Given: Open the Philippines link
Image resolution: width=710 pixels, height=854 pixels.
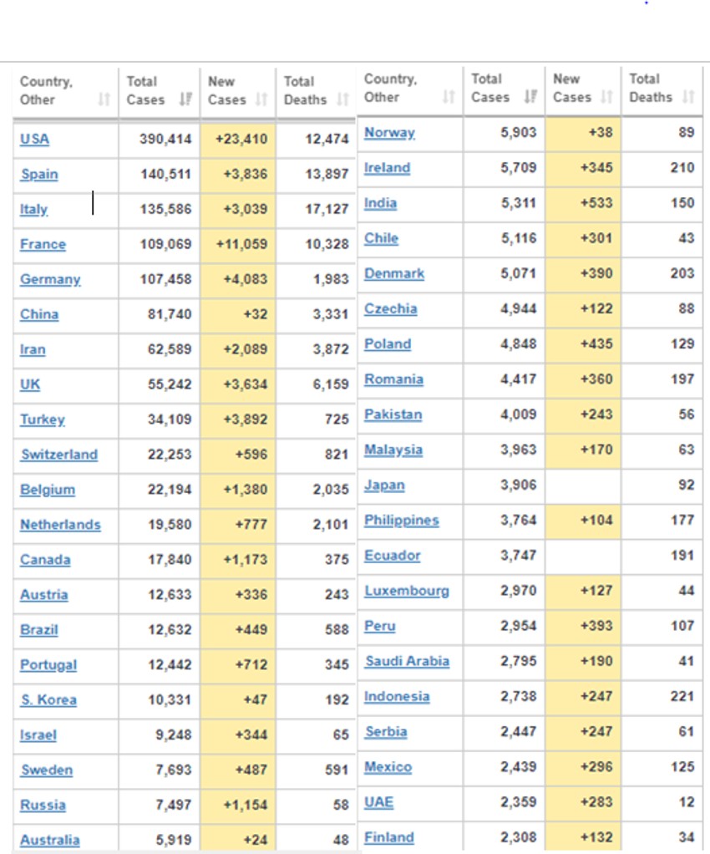Looking at the screenshot, I should (x=401, y=521).
